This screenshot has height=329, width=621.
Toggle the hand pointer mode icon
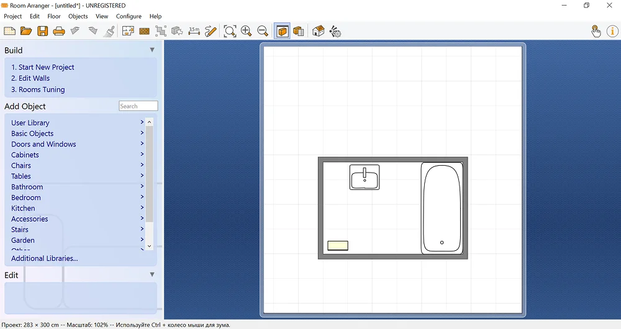coord(596,31)
